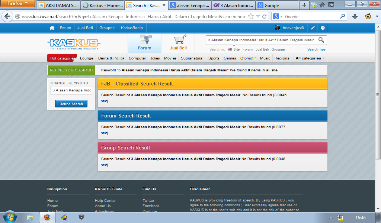Switch to the alasan kenapa tab
The height and width of the screenshot is (223, 381).
190,5
